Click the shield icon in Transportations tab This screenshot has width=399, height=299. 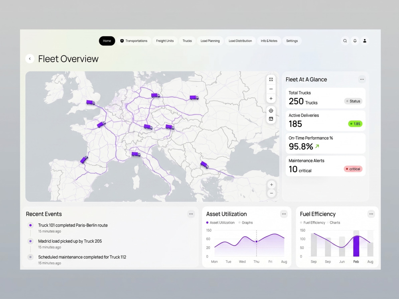point(122,41)
